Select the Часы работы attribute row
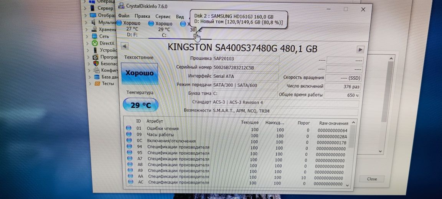The height and width of the screenshot is (199, 442). click(237, 136)
